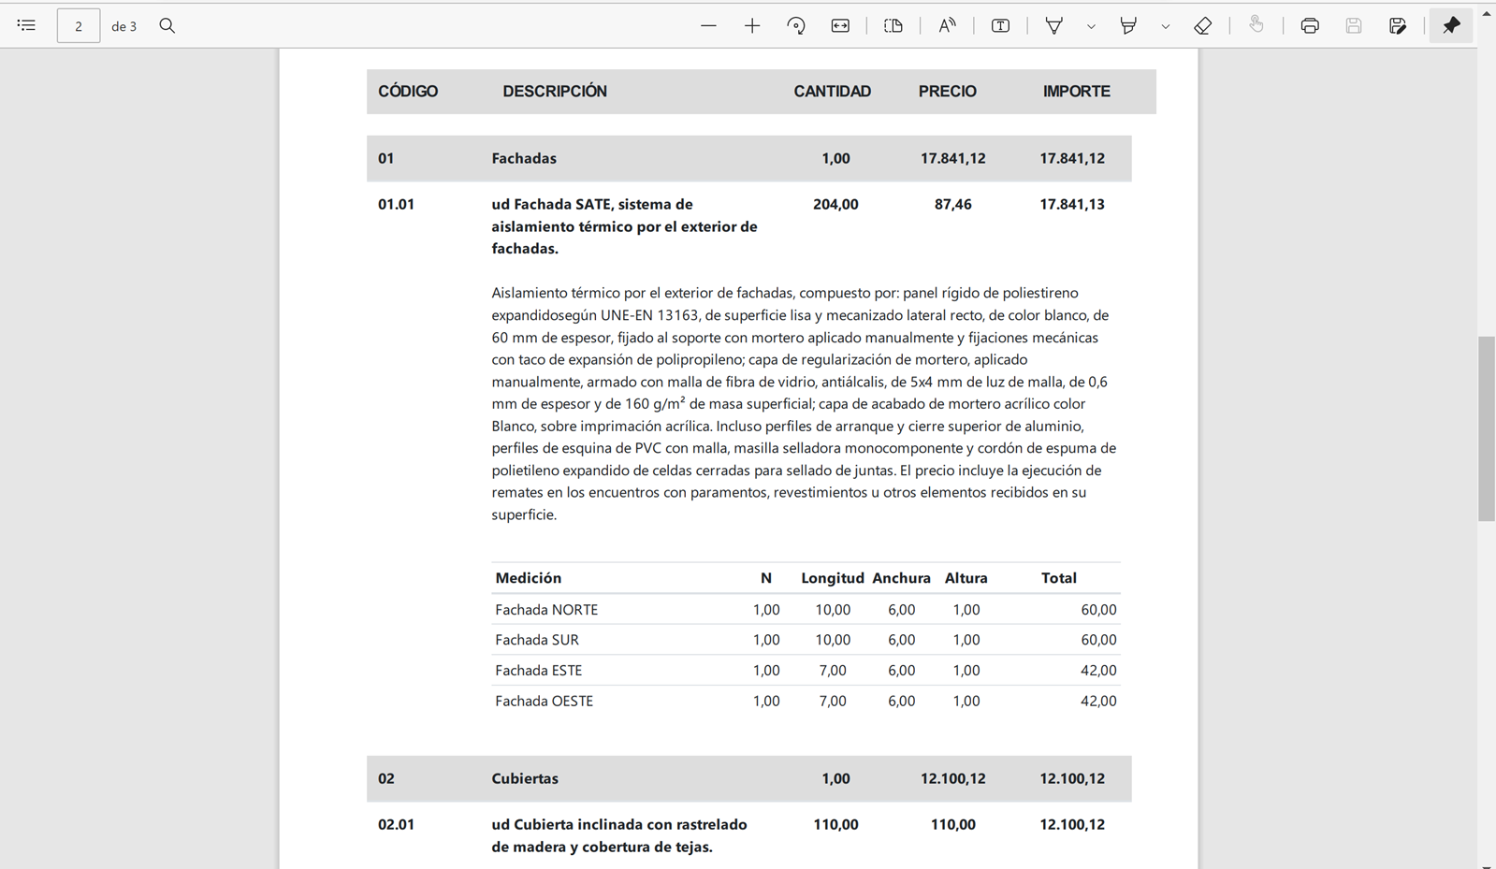The image size is (1496, 869).
Task: Click the 'ud Fachada SATE' item title
Action: (624, 226)
